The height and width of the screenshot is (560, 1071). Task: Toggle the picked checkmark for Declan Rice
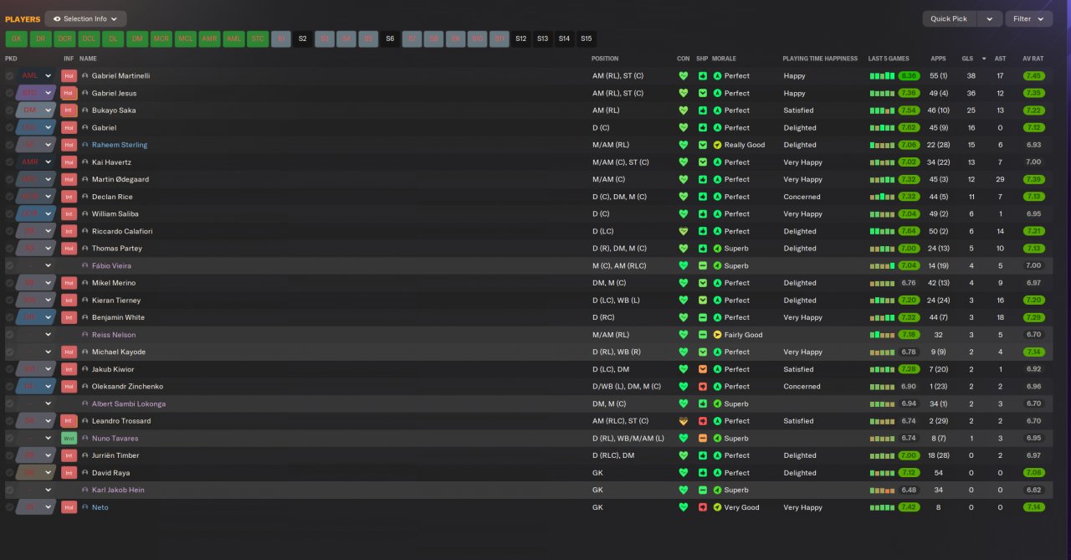[x=10, y=197]
